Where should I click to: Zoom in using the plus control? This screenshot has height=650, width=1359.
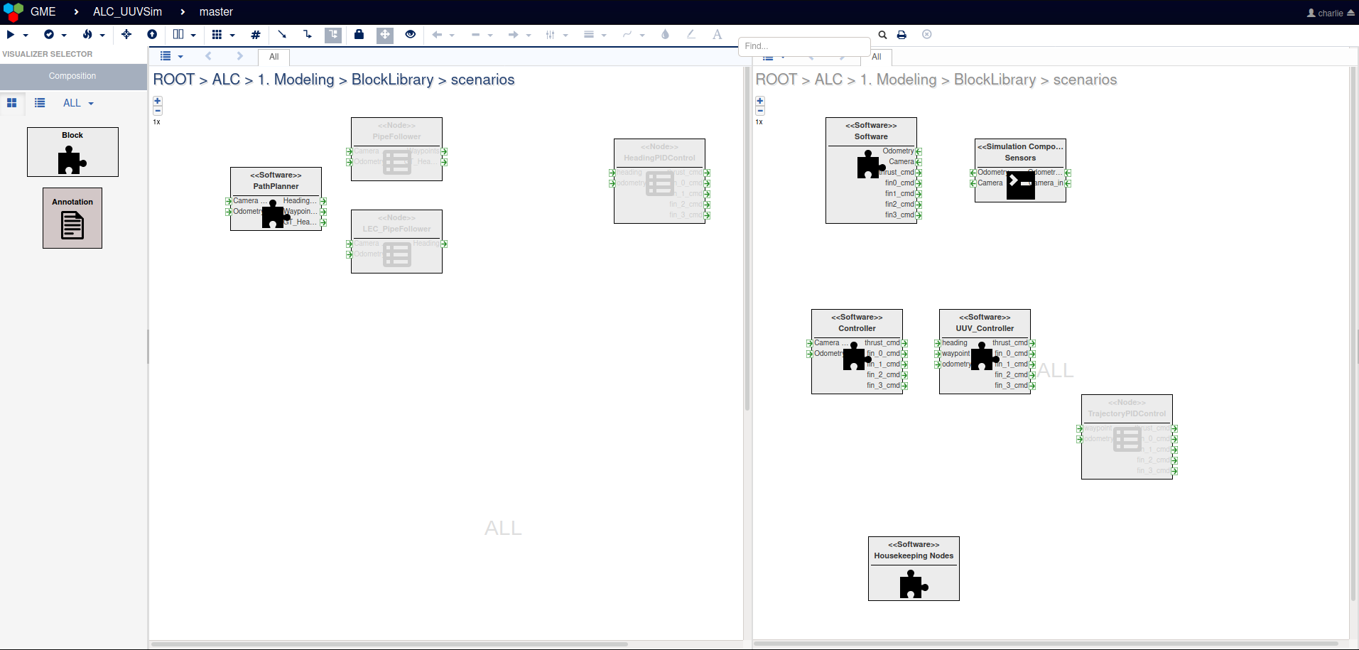pos(157,101)
